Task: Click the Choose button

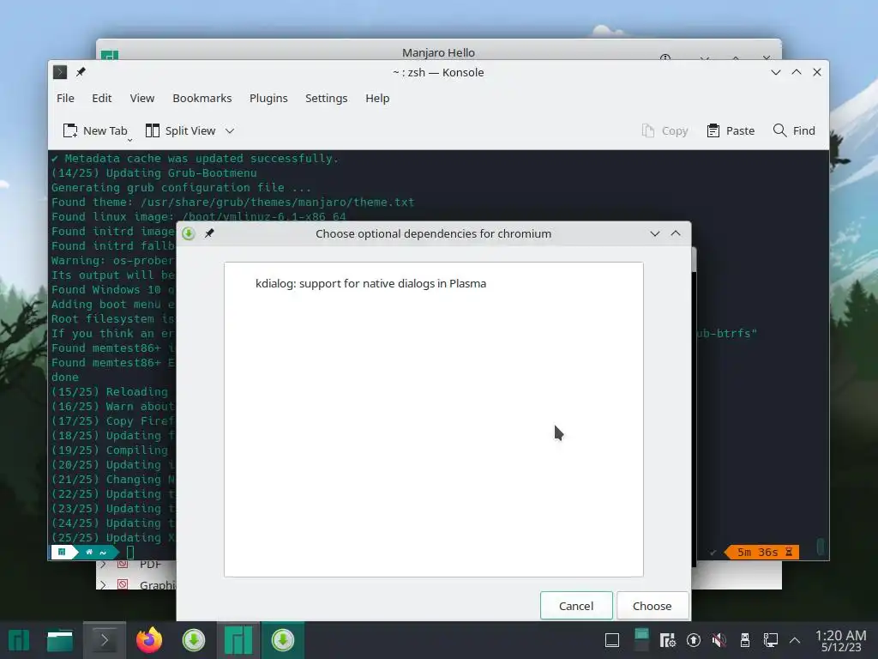Action: click(x=652, y=606)
